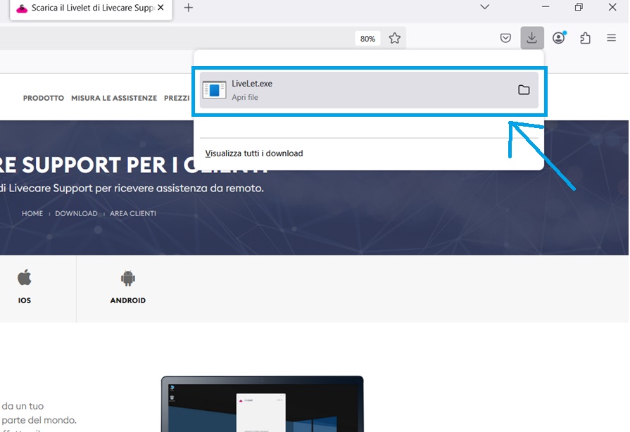Open a new tab with plus button
This screenshot has height=432, width=630.
tap(189, 8)
